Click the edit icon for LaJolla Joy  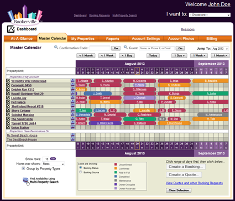pos(8,97)
